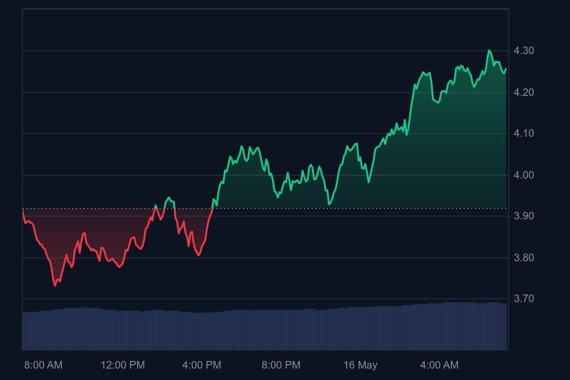The width and height of the screenshot is (570, 380).
Task: Select the 16 May date axis label
Action: click(x=361, y=365)
